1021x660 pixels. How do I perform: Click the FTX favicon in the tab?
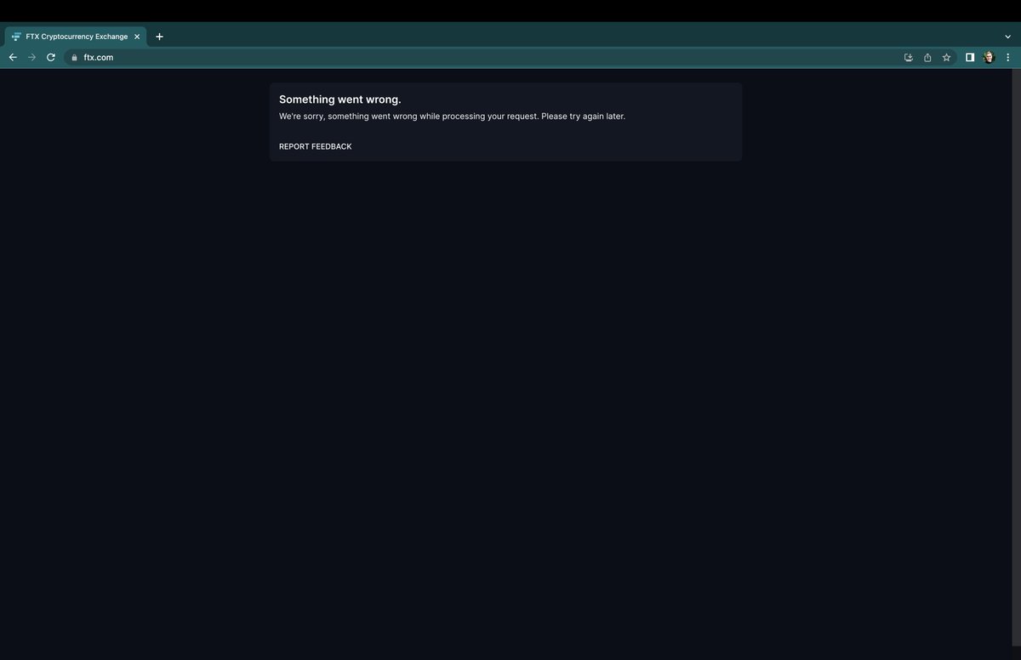(x=16, y=37)
